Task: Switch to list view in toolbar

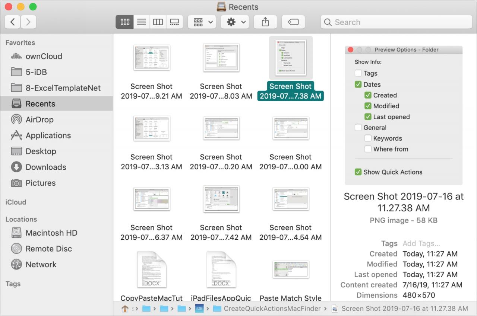Action: [142, 22]
